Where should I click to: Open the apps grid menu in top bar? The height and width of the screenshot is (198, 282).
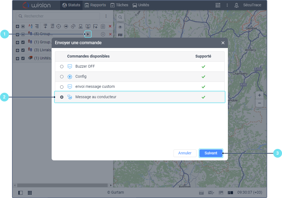pos(218,5)
